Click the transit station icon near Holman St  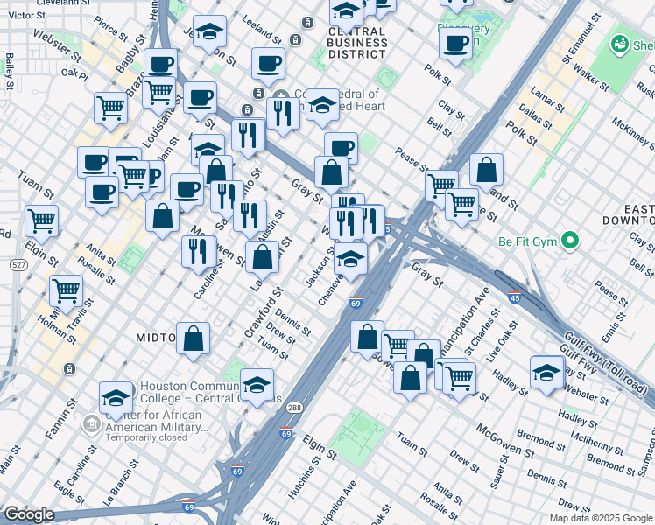coord(69,369)
